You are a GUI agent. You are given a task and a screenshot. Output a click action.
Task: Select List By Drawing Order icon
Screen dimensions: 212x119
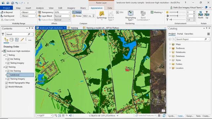(x=6, y=40)
